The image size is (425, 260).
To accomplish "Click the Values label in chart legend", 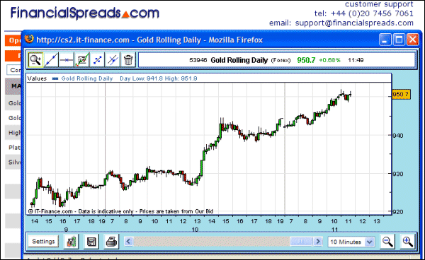I will [x=37, y=78].
